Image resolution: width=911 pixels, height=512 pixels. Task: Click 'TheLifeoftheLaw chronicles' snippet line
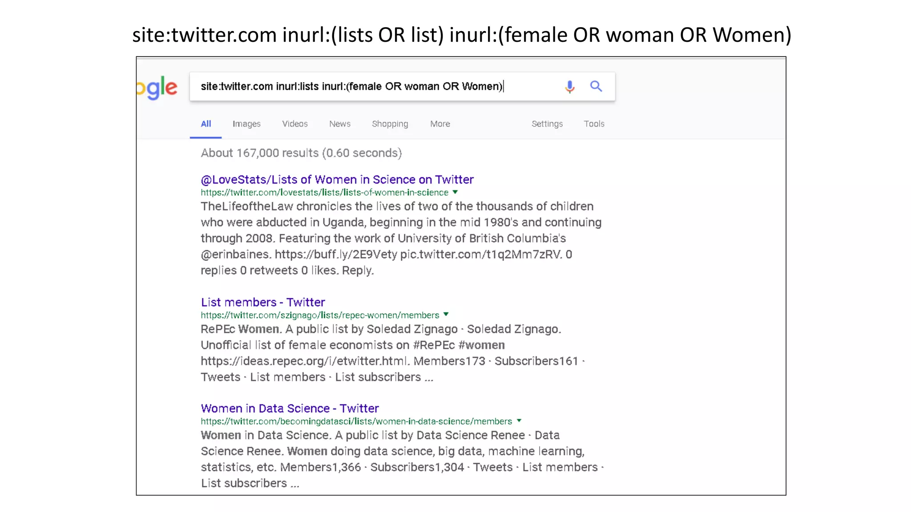tap(397, 206)
